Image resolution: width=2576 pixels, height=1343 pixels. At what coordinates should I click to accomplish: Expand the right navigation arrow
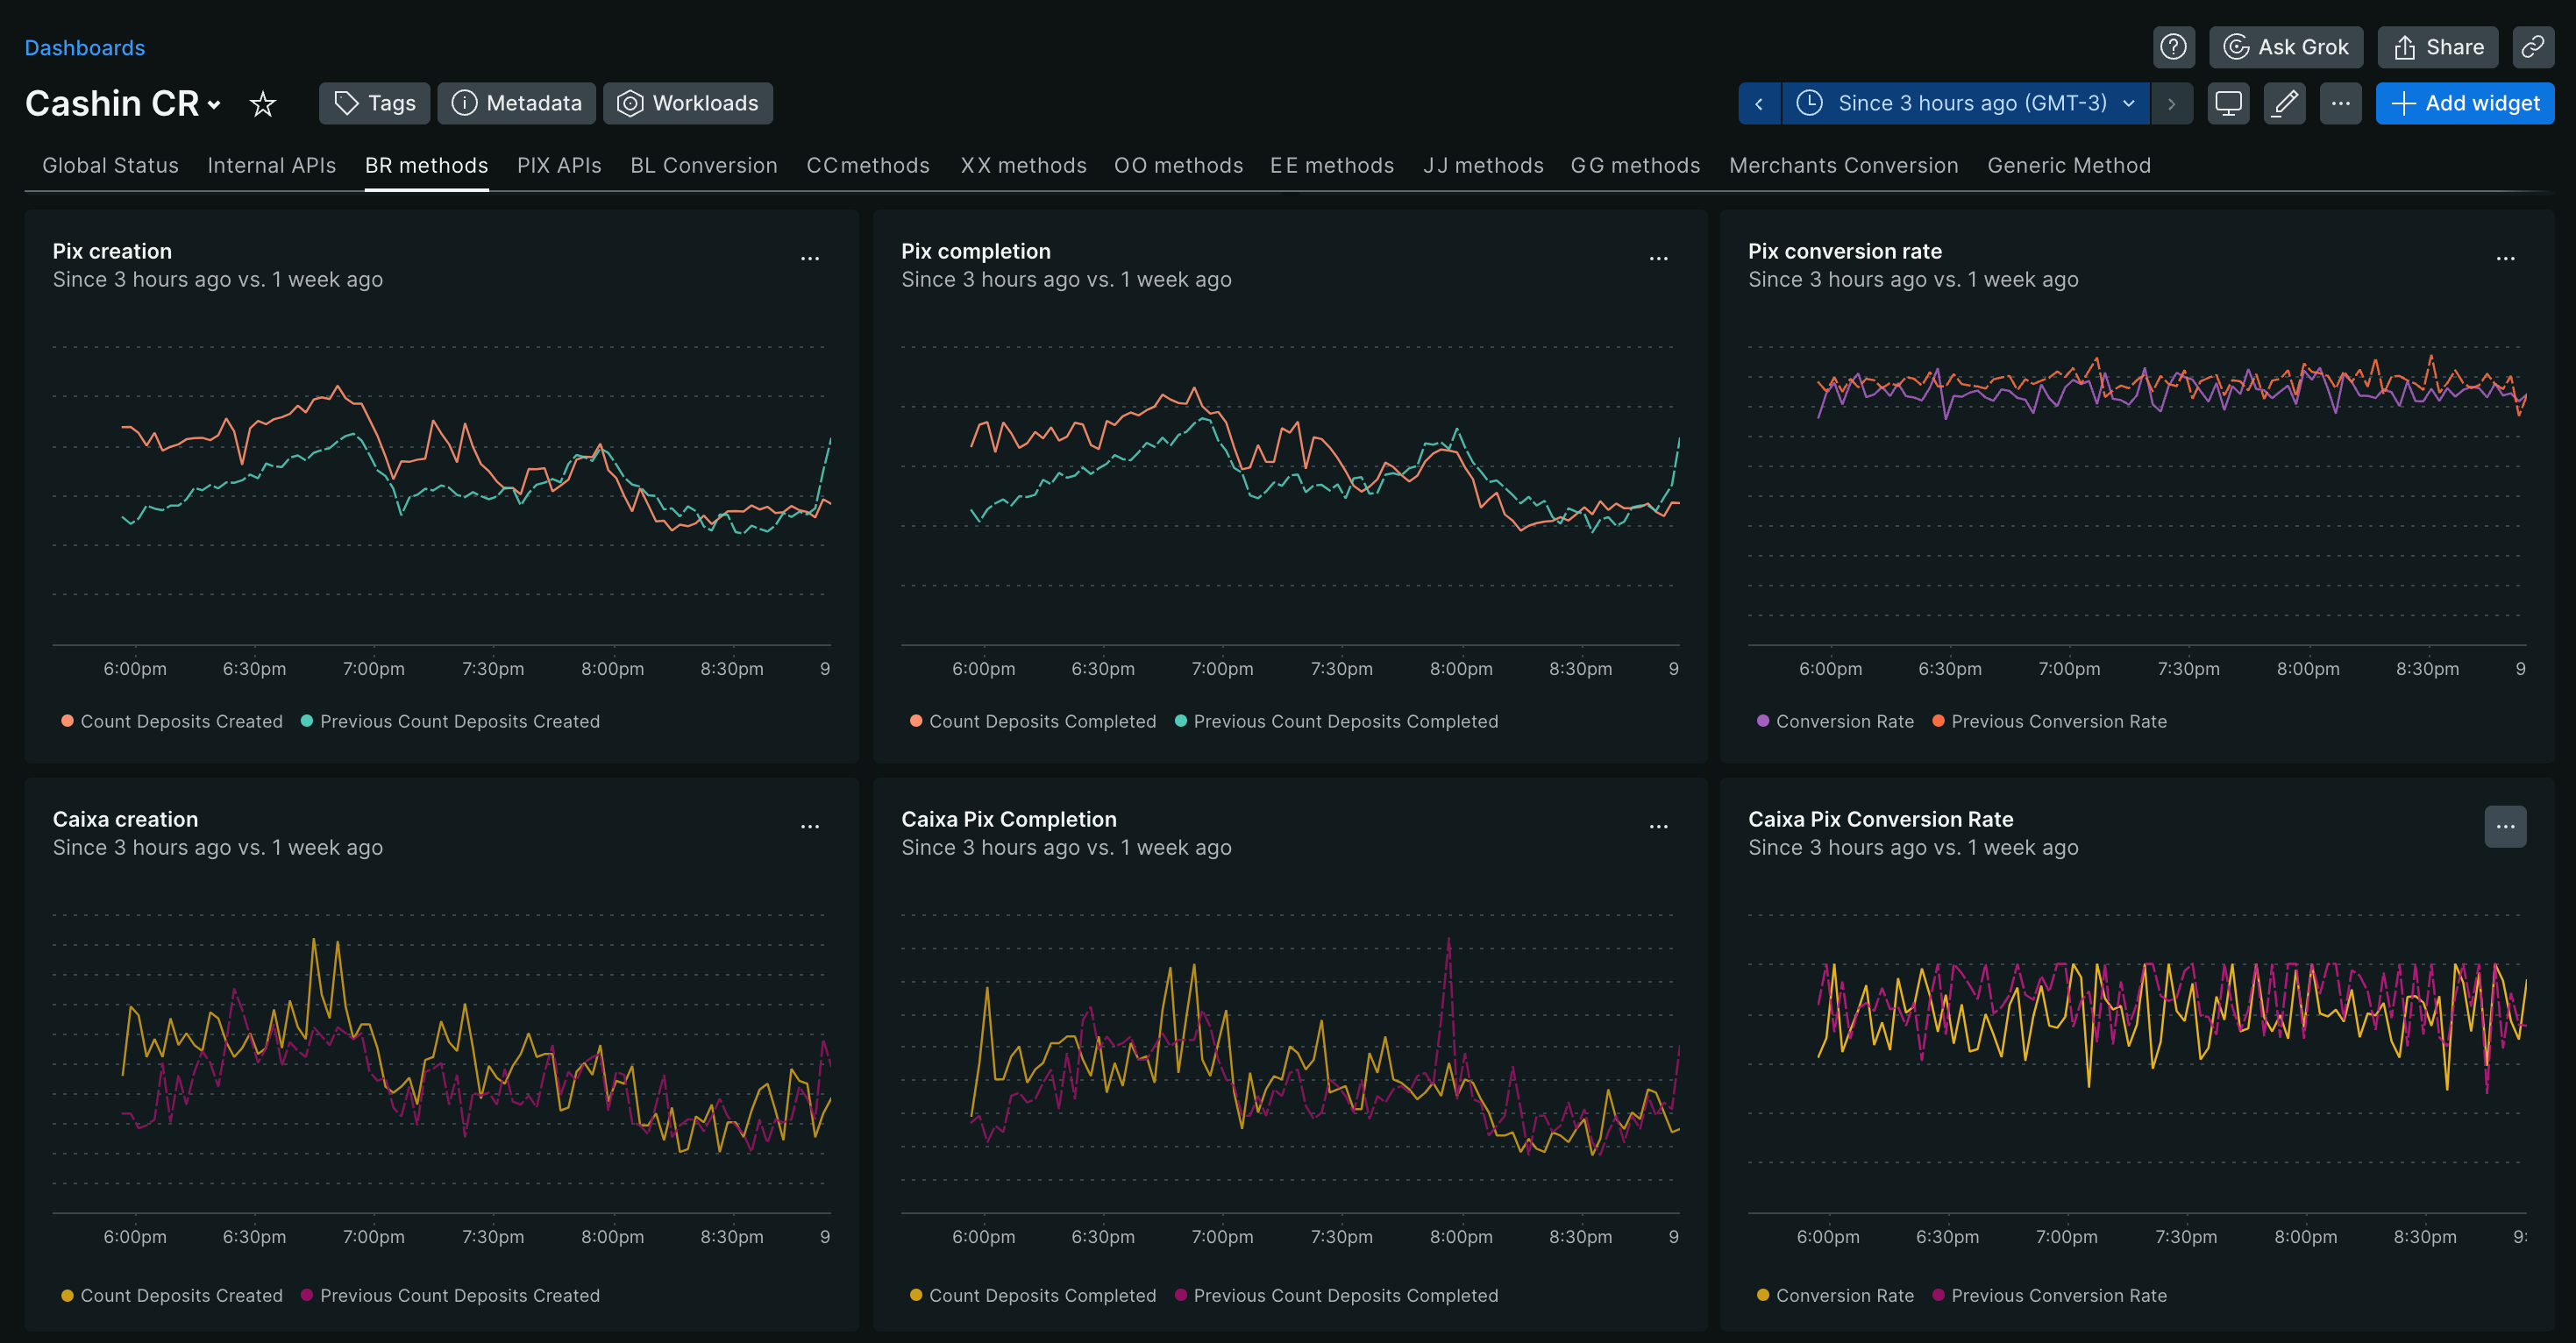pyautogui.click(x=2174, y=104)
